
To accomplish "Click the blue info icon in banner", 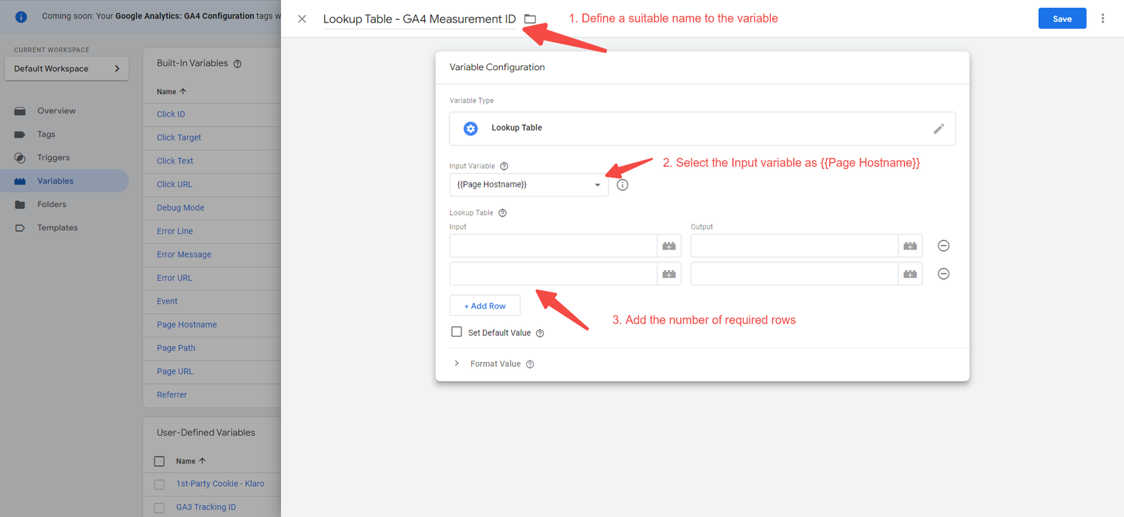I will (21, 16).
